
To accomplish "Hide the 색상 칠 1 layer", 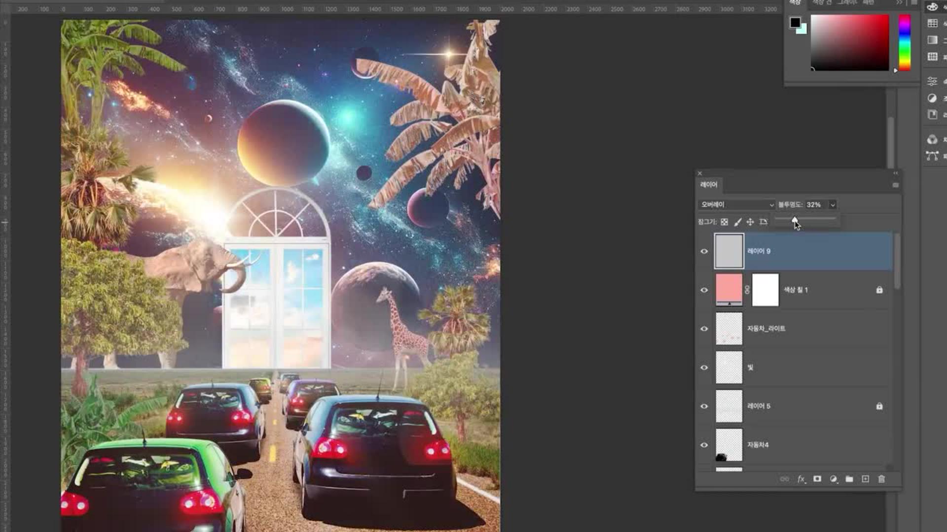I will click(x=704, y=290).
